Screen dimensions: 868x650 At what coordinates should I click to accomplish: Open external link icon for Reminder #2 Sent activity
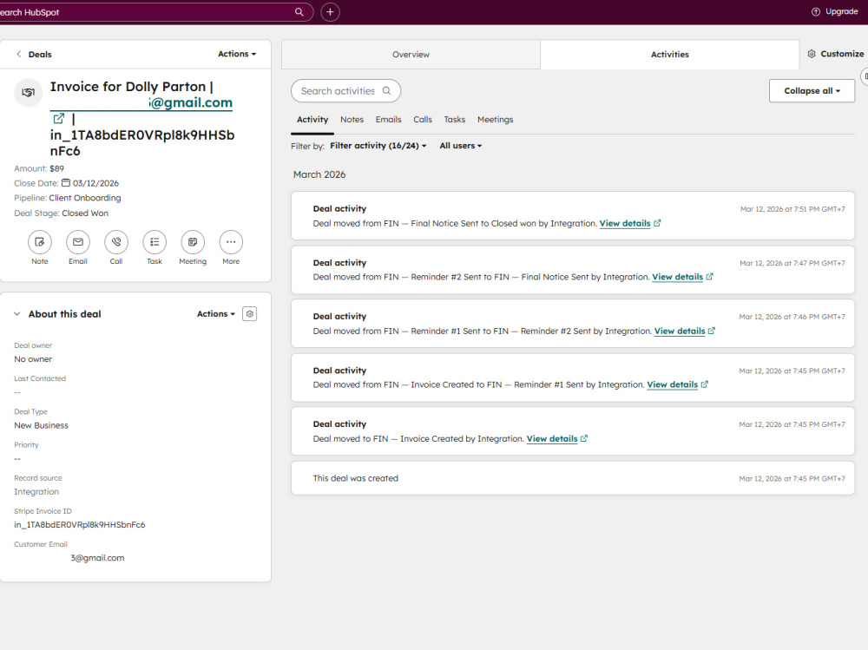[x=712, y=331]
